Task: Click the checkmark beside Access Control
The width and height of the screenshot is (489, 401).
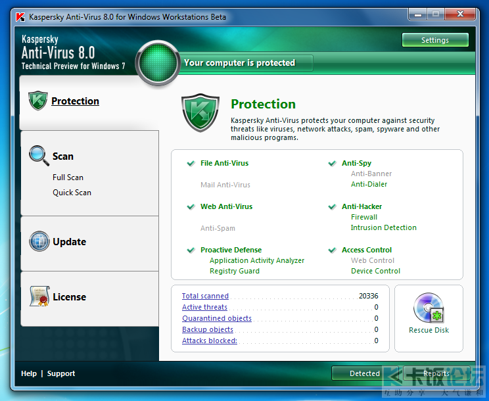Action: point(332,250)
